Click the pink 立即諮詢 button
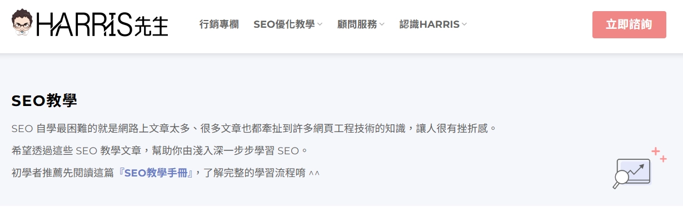This screenshot has width=683, height=207. click(629, 24)
